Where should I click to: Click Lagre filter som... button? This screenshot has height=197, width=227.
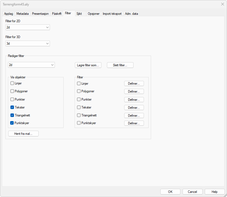[88, 65]
